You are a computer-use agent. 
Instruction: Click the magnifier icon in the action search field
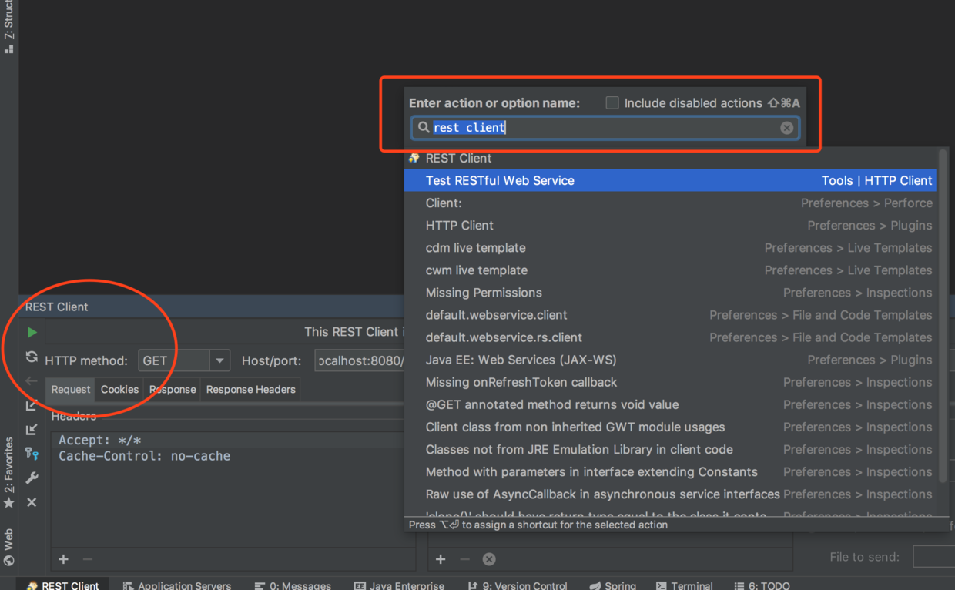[423, 127]
